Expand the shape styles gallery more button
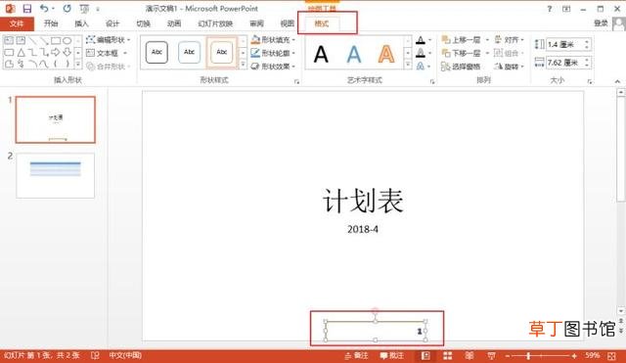 [x=243, y=65]
